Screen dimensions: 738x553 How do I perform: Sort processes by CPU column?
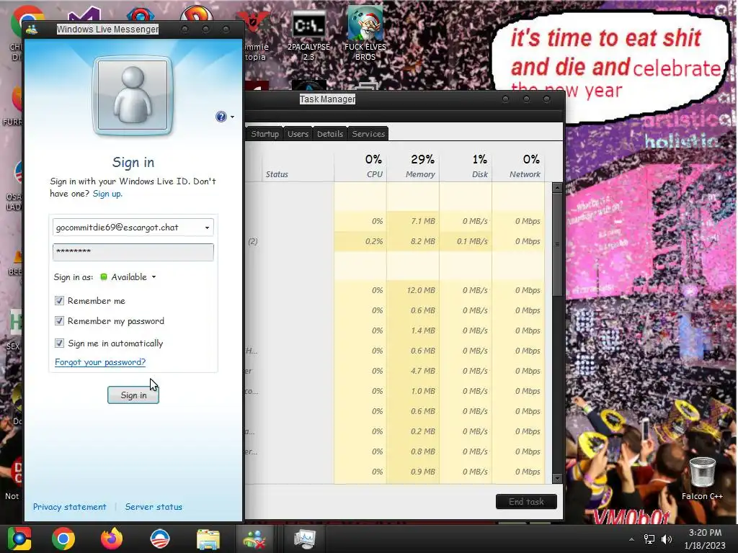(360, 167)
